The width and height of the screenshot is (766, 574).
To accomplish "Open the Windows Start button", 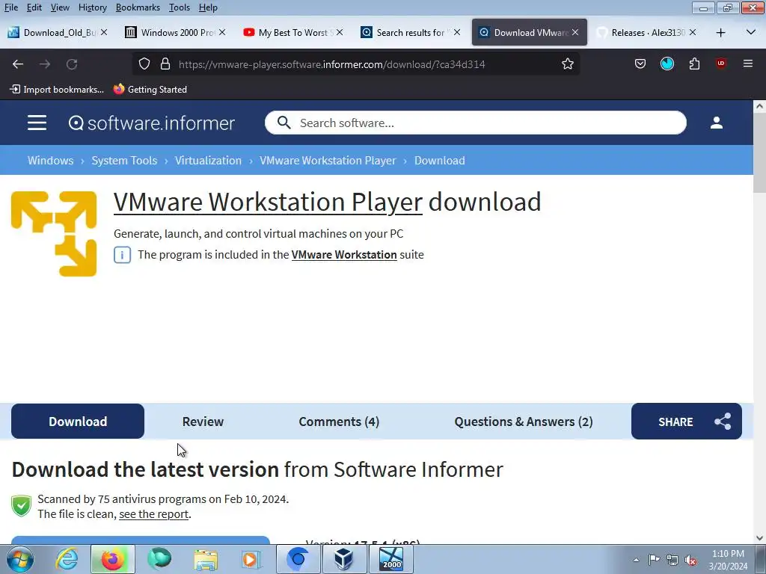I will click(19, 559).
